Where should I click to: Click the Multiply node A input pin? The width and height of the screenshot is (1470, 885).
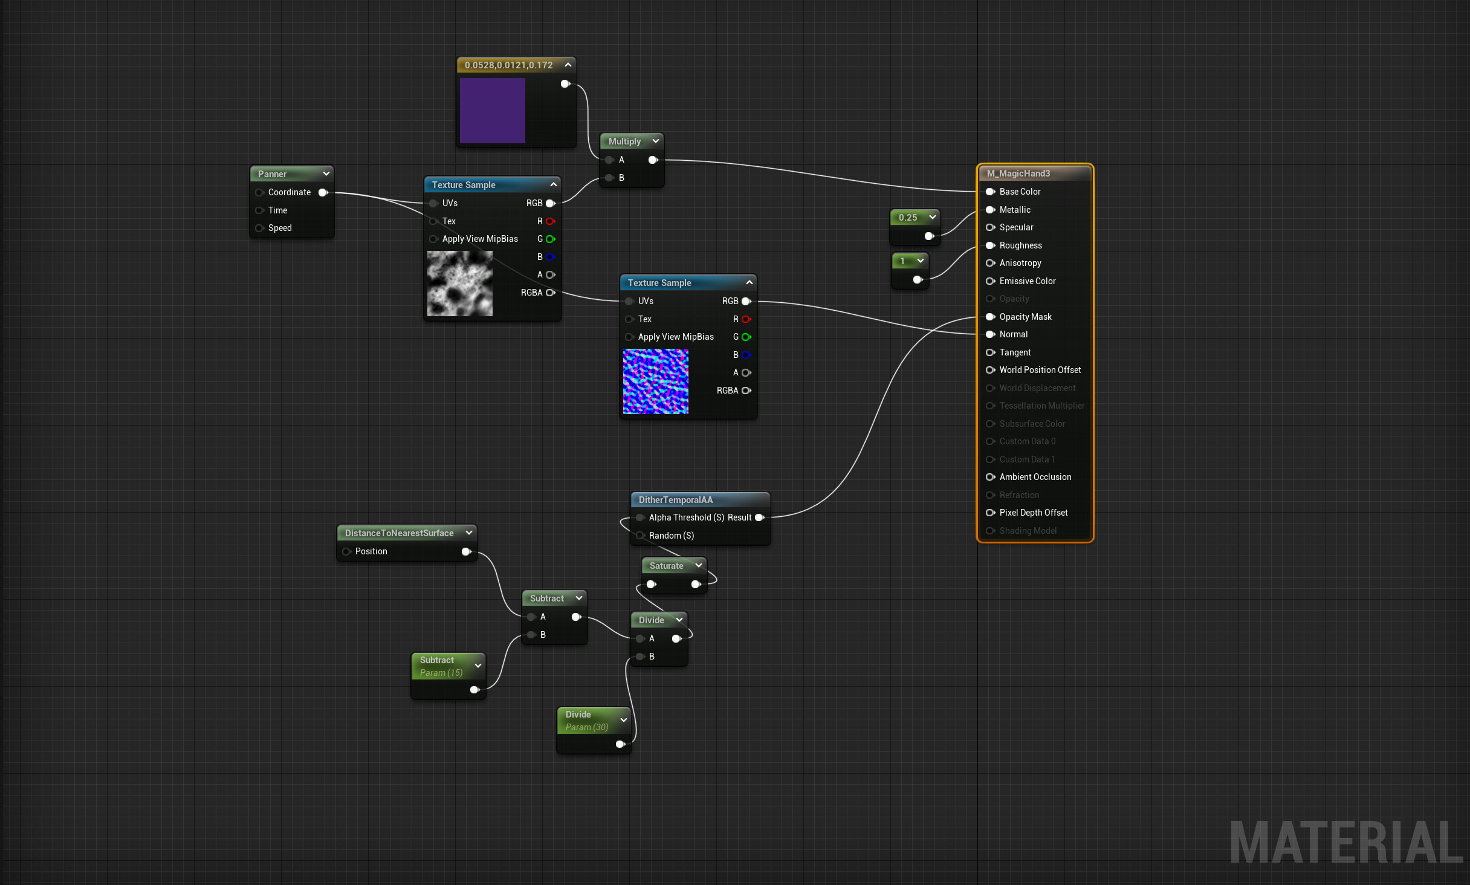click(x=610, y=160)
